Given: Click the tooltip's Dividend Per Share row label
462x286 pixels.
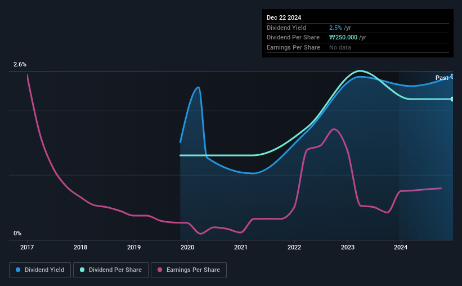Looking at the screenshot, I should click(293, 38).
